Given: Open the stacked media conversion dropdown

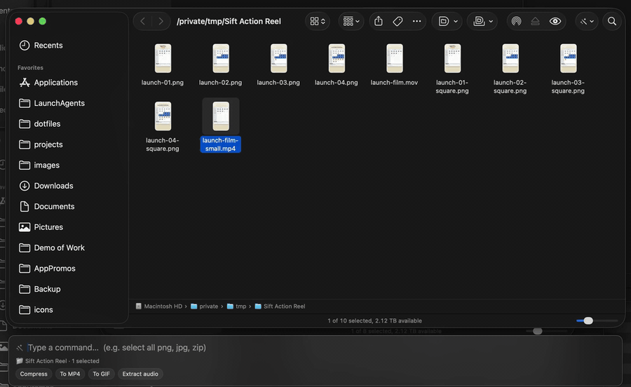Looking at the screenshot, I should click(483, 21).
